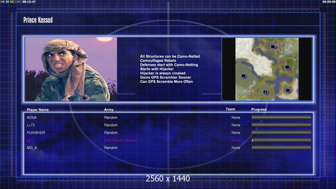Click the LL72 loading progress bar
This screenshot has height=189, width=336.
pyautogui.click(x=281, y=125)
